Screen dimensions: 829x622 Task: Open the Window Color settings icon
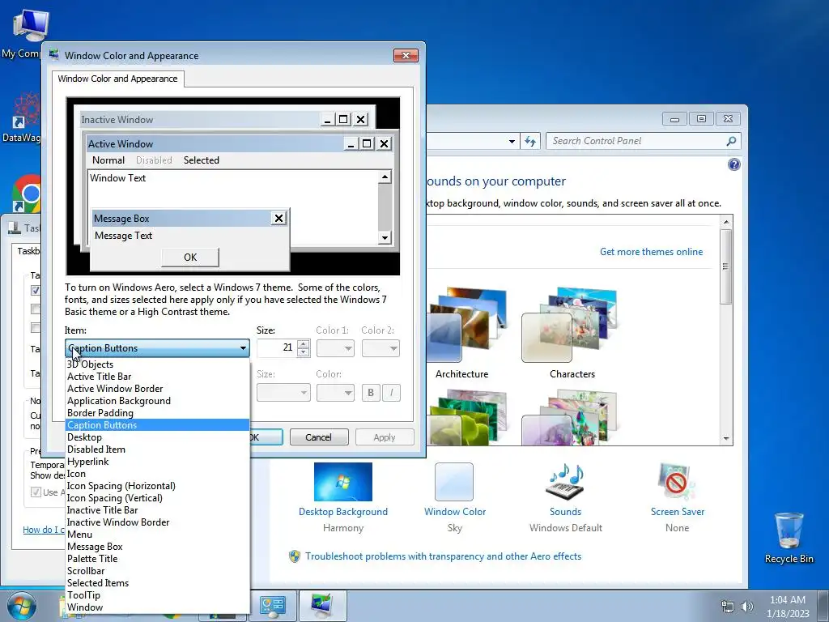point(454,482)
